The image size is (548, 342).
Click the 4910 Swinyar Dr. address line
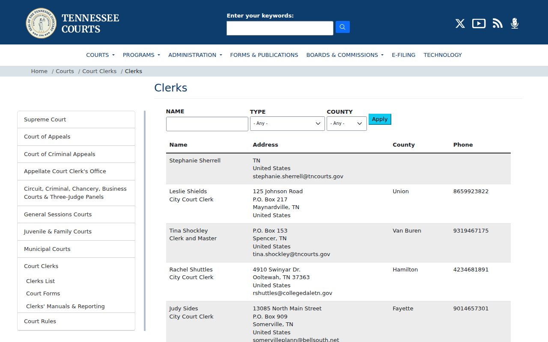[x=277, y=270]
